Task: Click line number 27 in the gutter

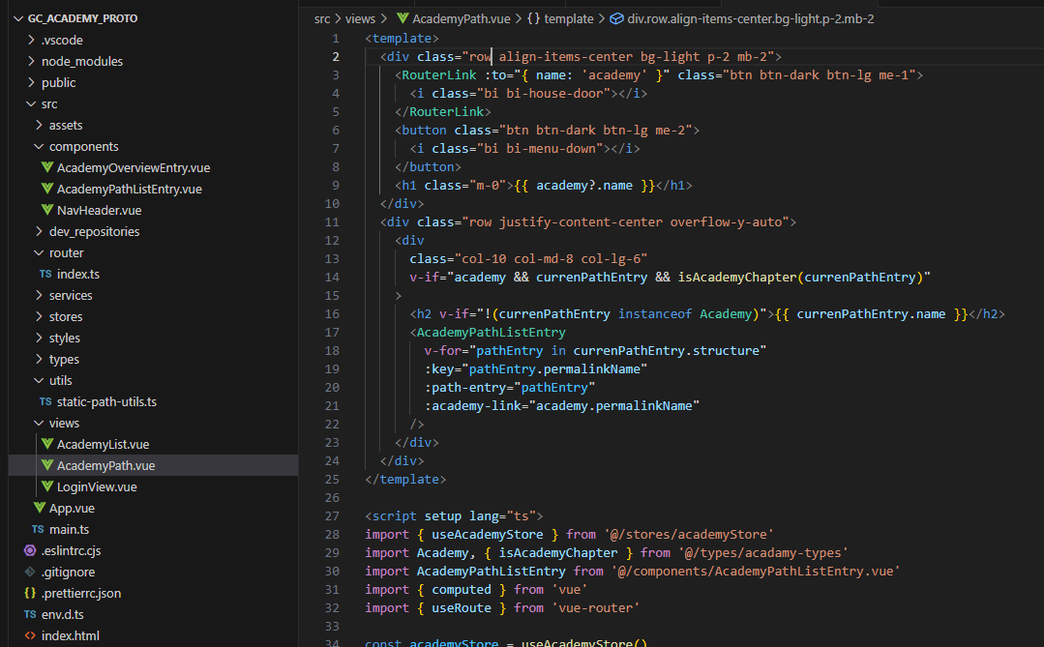Action: (x=332, y=515)
